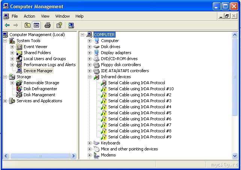Open the Action menu
Viewport: 241px width, 170px height.
[29, 16]
